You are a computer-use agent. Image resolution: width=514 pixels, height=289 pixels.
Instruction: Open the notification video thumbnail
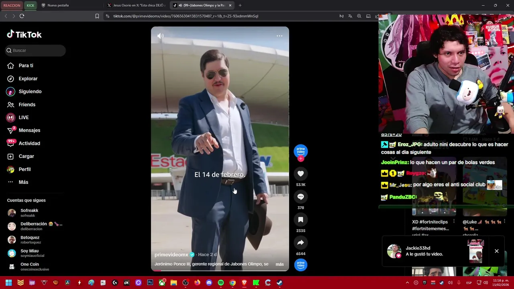point(476,251)
